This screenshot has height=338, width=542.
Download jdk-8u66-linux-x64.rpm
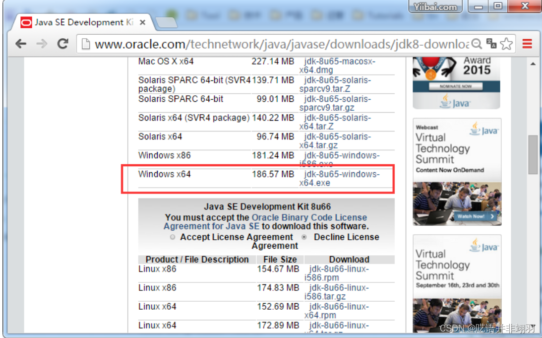pyautogui.click(x=336, y=311)
